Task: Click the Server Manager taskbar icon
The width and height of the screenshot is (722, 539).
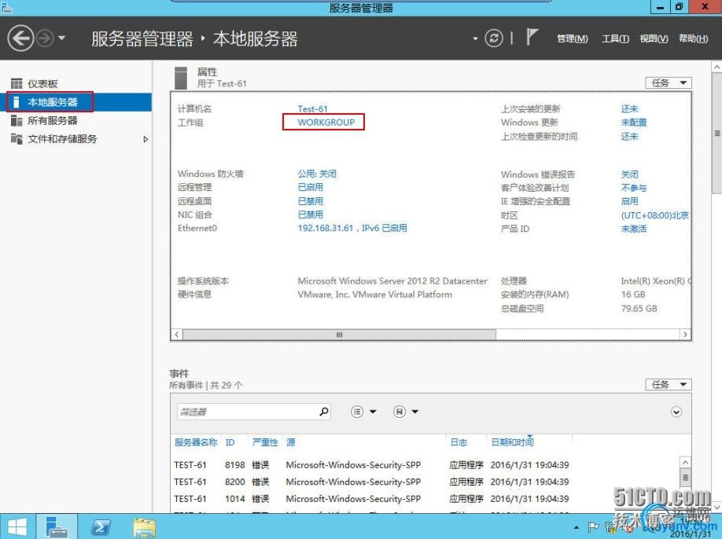Action: point(57,527)
